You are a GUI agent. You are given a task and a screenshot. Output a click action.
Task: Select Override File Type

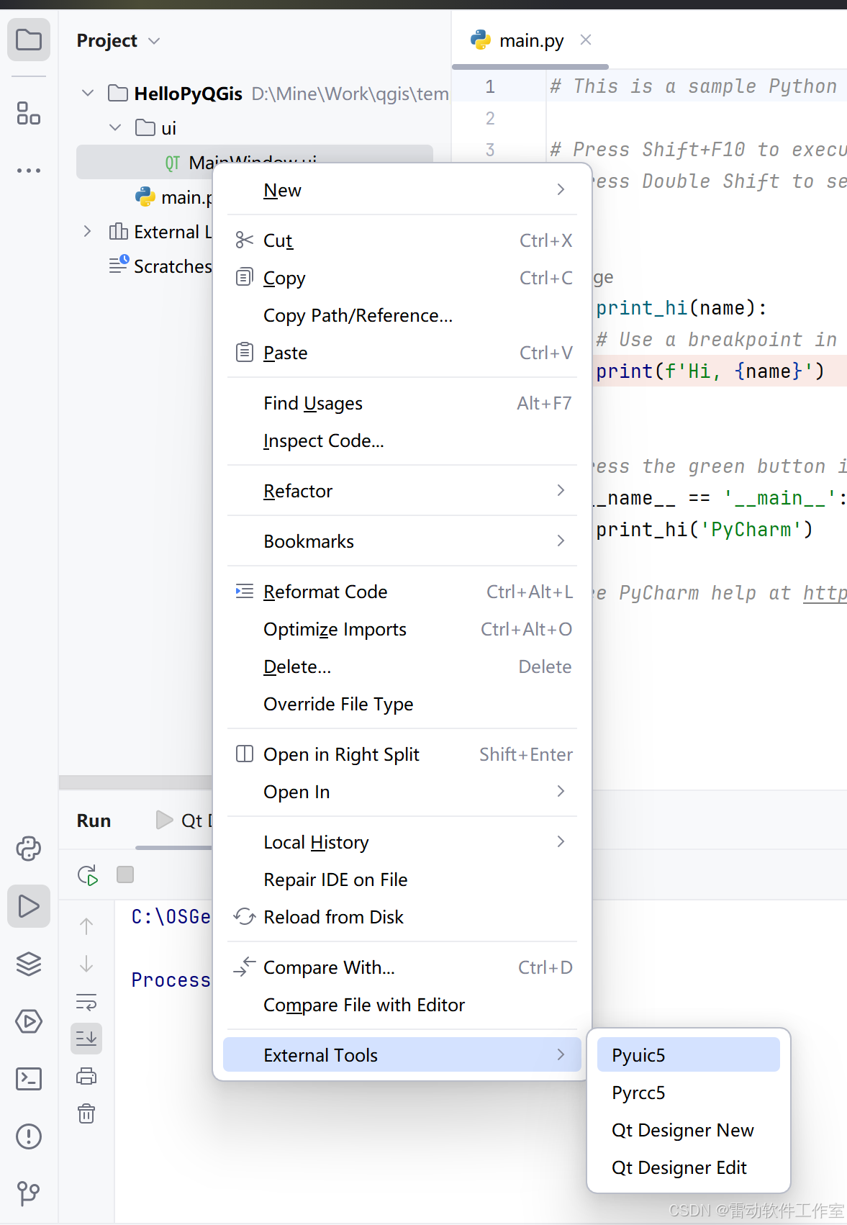click(402, 704)
